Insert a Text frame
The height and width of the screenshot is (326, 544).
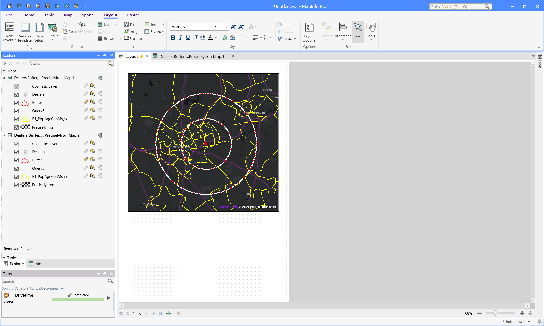[x=130, y=25]
